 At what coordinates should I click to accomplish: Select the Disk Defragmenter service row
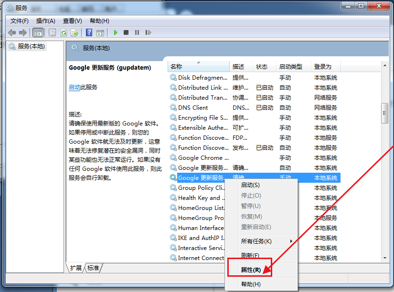tap(254, 78)
